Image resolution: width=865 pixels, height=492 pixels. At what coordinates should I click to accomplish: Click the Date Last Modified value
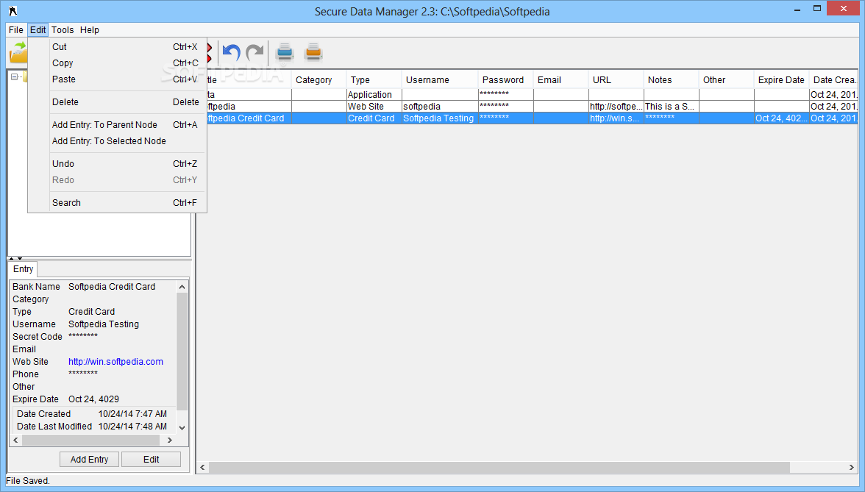[x=132, y=427]
